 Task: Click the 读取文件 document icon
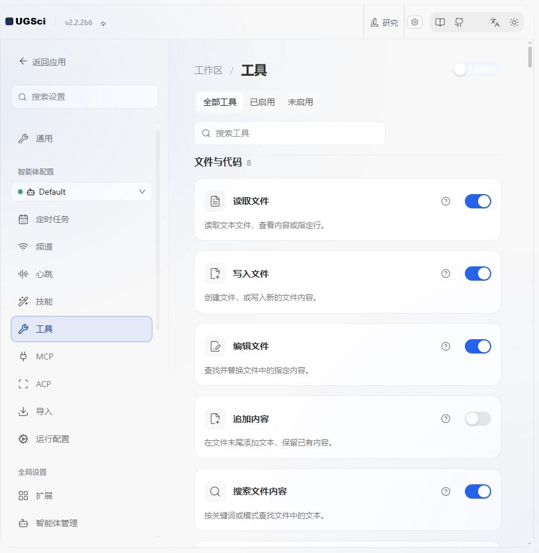(x=215, y=201)
